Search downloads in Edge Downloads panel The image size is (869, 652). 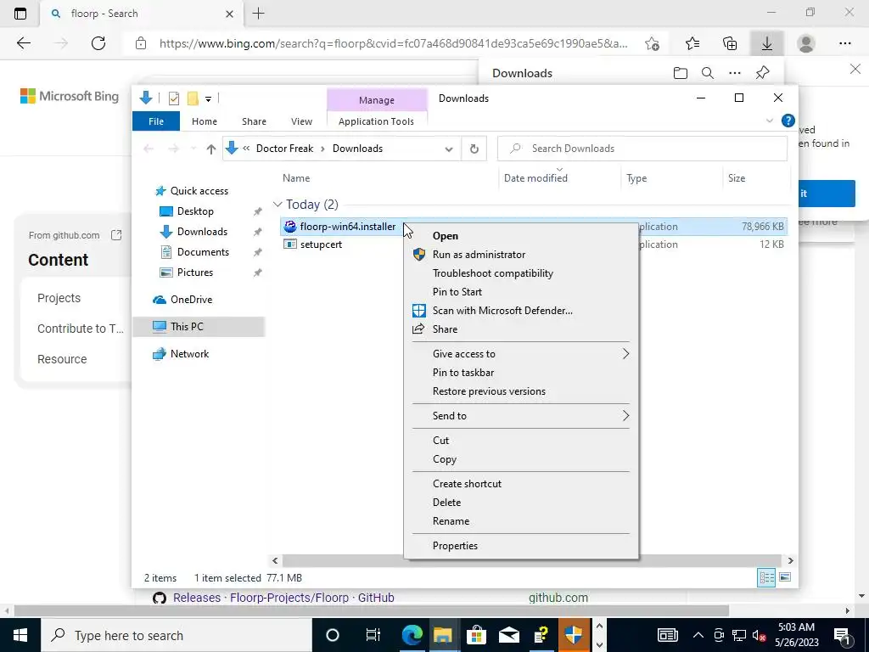pyautogui.click(x=707, y=73)
